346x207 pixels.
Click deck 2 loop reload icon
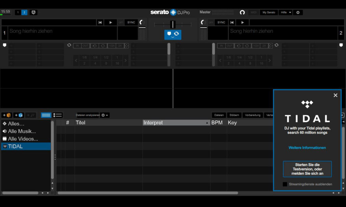(x=276, y=45)
